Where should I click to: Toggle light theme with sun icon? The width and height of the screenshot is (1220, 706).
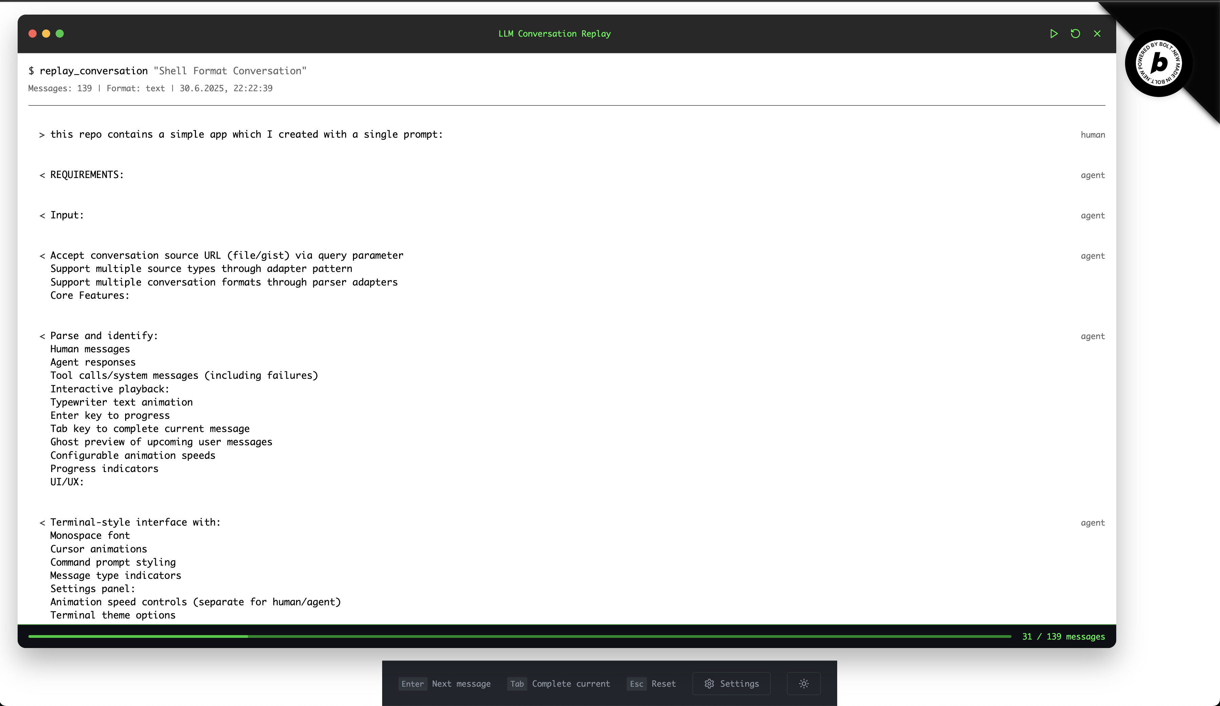coord(804,683)
